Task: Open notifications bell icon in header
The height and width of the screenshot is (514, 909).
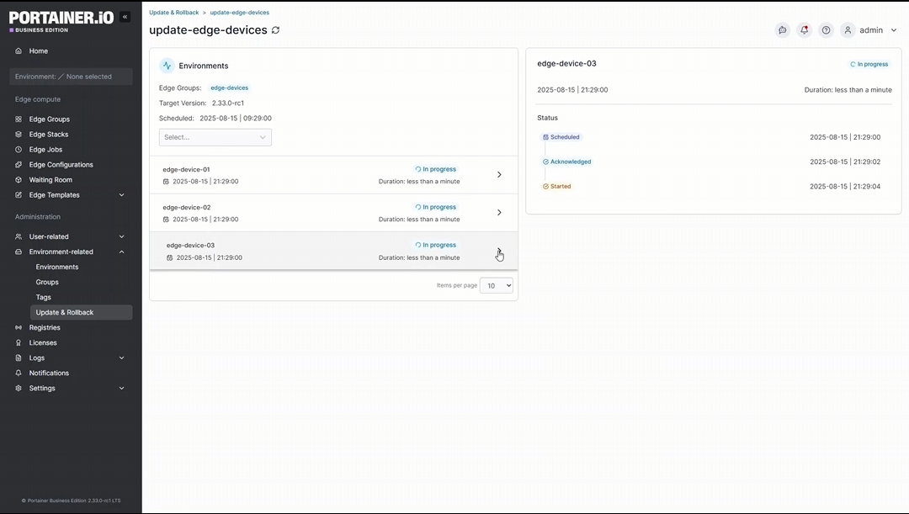Action: pos(804,30)
